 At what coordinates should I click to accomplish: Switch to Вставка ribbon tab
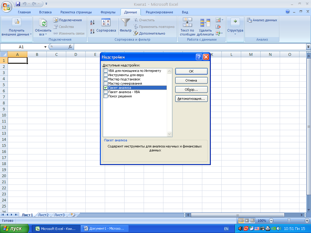[x=45, y=12]
